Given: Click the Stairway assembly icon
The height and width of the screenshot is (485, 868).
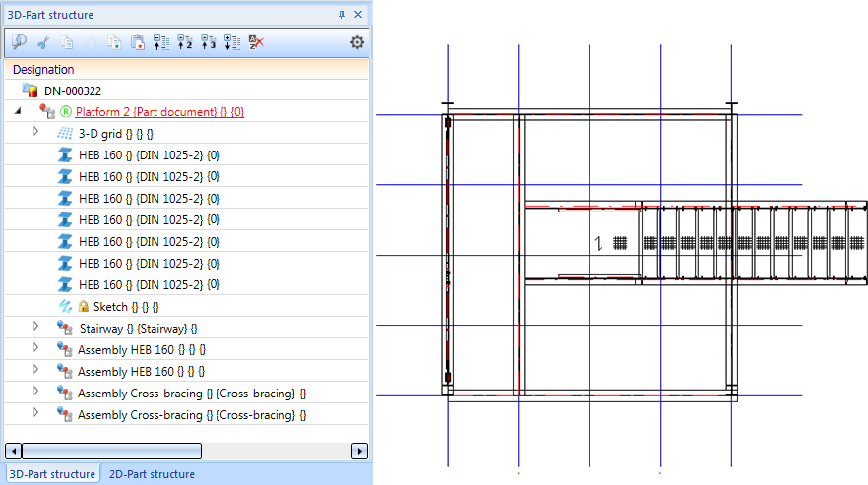Looking at the screenshot, I should (65, 328).
